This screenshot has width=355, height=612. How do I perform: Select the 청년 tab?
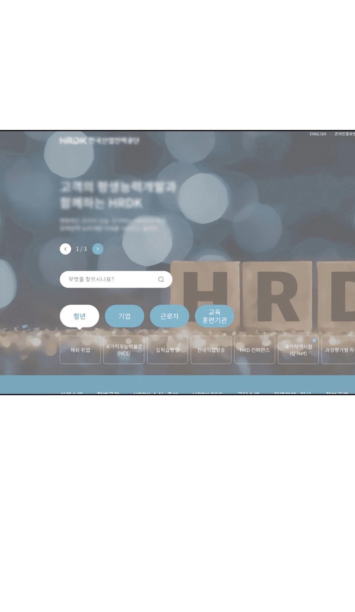click(x=80, y=316)
